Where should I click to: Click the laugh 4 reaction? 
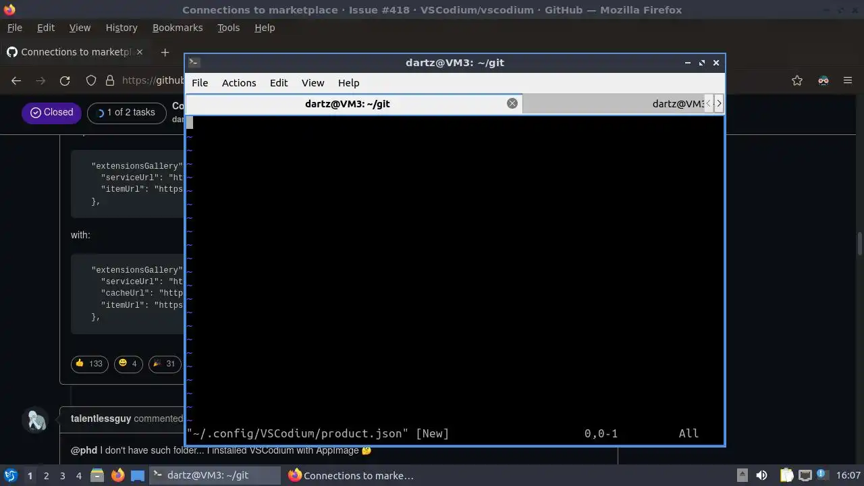point(128,364)
